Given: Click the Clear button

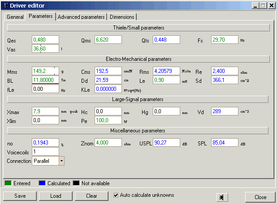Looking at the screenshot, I should [91, 196].
